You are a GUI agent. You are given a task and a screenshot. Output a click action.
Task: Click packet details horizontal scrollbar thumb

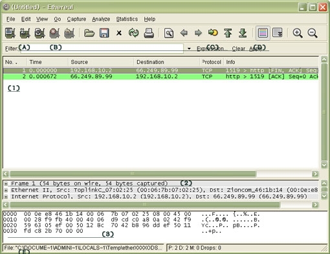click(145, 204)
